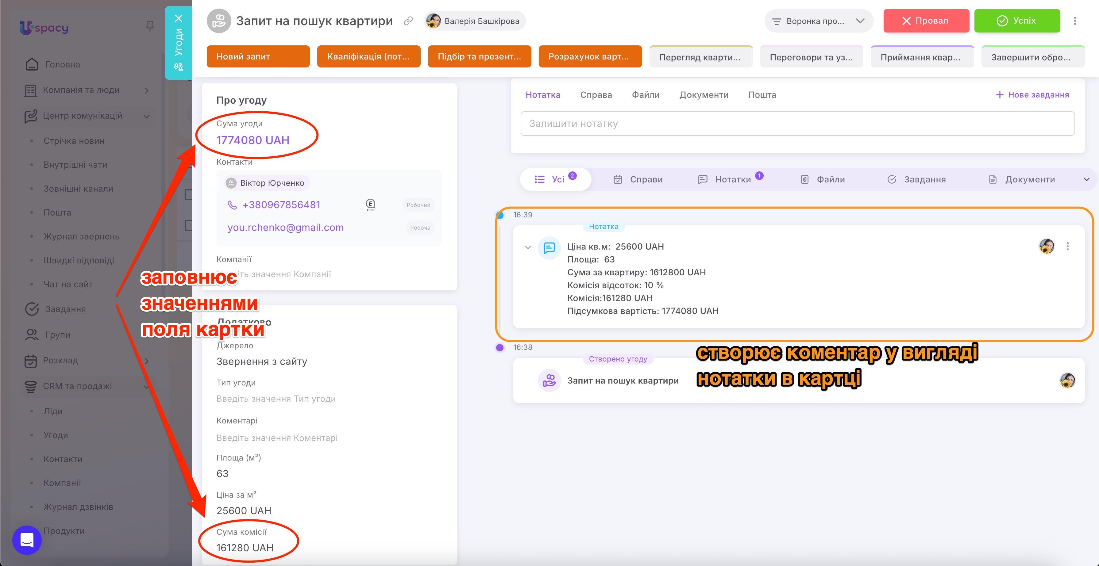The image size is (1099, 566).
Task: Click the note author's avatar
Action: (1047, 246)
